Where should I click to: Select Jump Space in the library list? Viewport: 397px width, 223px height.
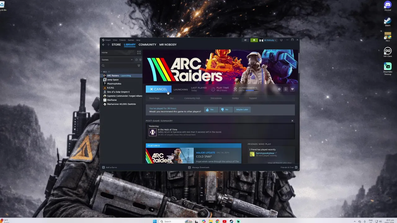tap(122, 80)
